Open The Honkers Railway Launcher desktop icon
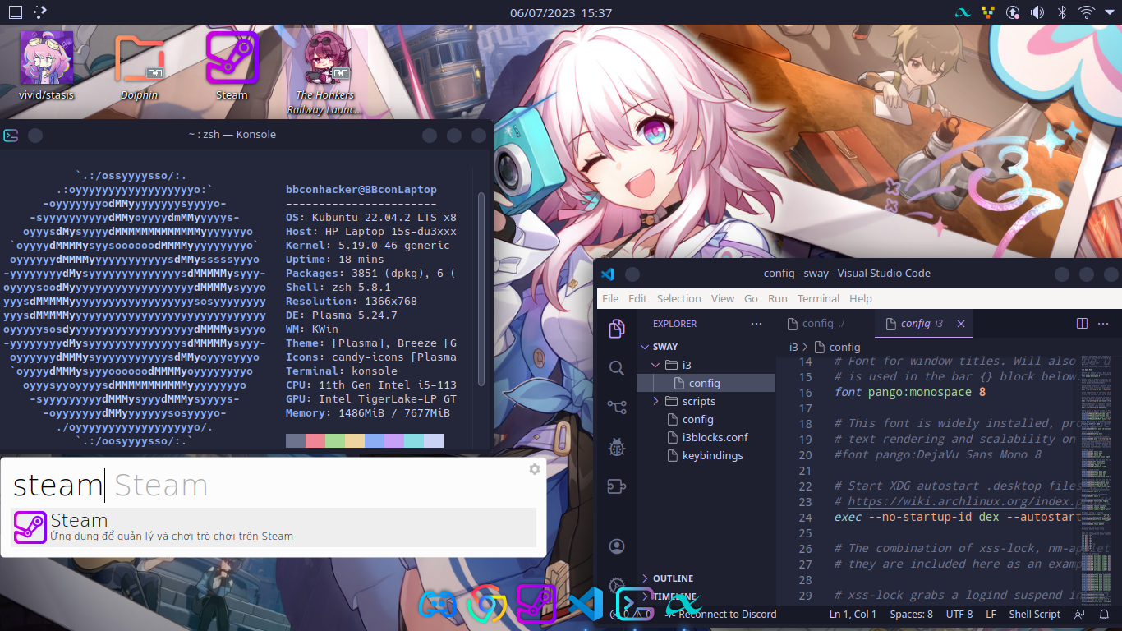Screen dimensions: 1122x631 click(x=325, y=72)
